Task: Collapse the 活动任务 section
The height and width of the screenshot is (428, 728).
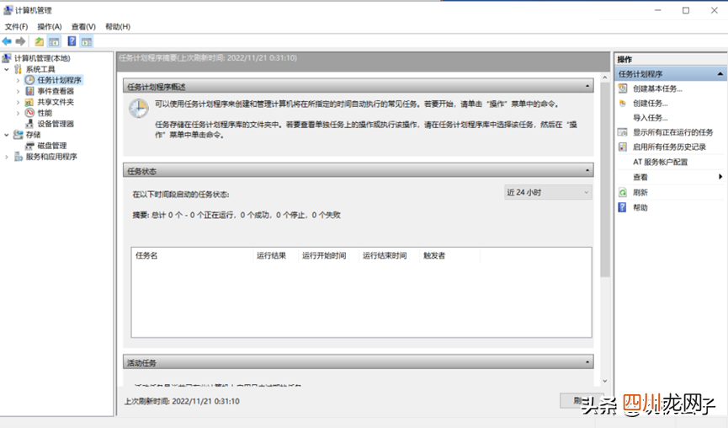Action: (587, 362)
